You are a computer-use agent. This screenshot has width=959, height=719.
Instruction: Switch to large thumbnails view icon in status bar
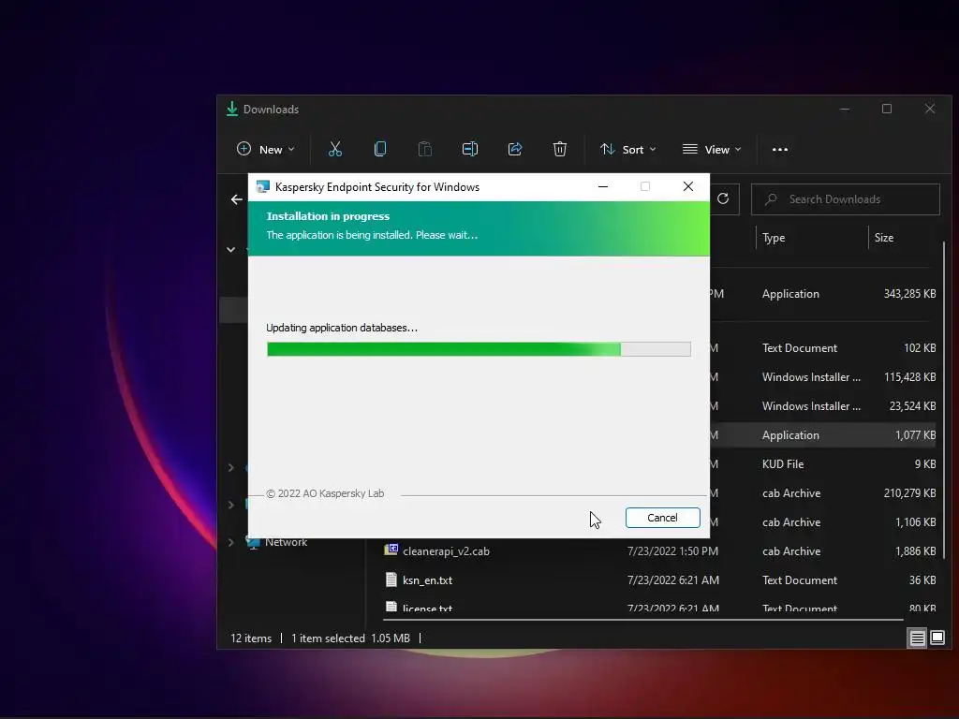937,638
